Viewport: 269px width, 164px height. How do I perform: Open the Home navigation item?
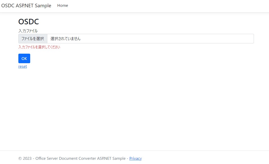[63, 6]
